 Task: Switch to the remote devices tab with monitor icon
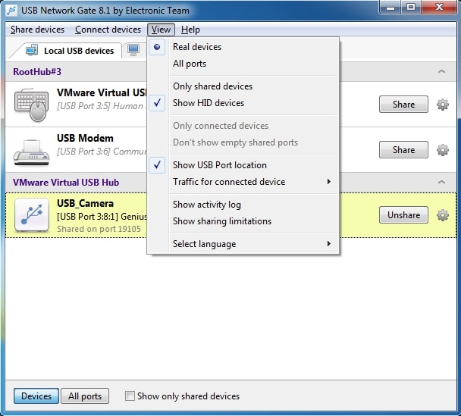[133, 50]
